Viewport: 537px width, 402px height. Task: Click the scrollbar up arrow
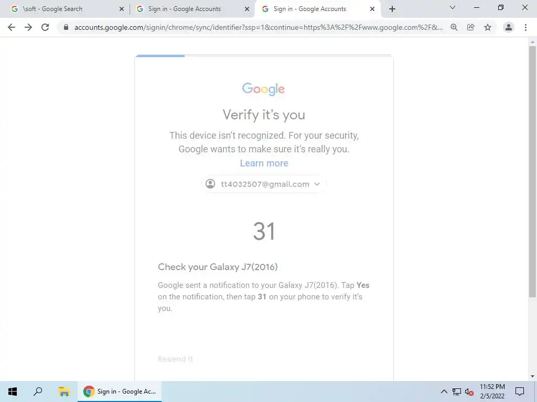tap(532, 42)
